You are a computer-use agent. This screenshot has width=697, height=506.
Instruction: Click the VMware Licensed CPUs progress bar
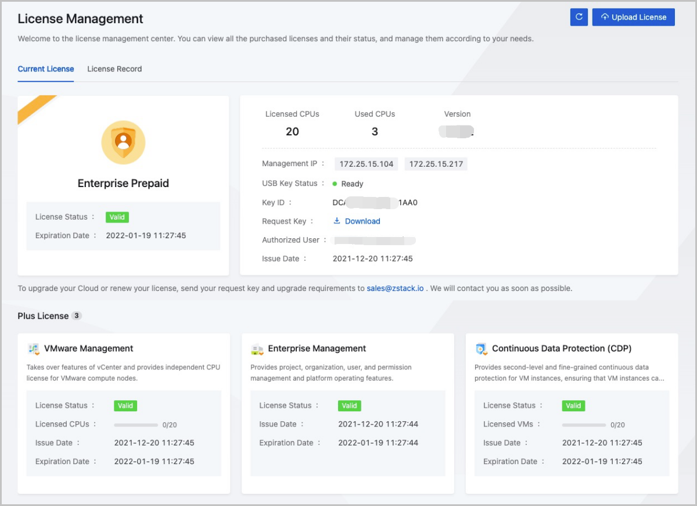[x=136, y=425]
